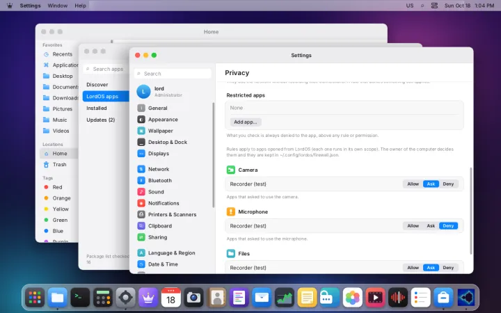The width and height of the screenshot is (501, 313).
Task: Open Control Center in menu bar
Action: (434, 6)
